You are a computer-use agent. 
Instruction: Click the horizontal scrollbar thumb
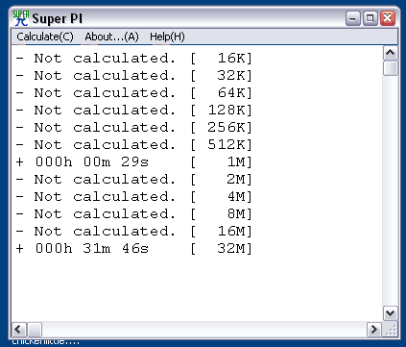[35, 329]
